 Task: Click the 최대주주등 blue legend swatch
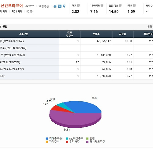pyautogui.click(x=47, y=138)
